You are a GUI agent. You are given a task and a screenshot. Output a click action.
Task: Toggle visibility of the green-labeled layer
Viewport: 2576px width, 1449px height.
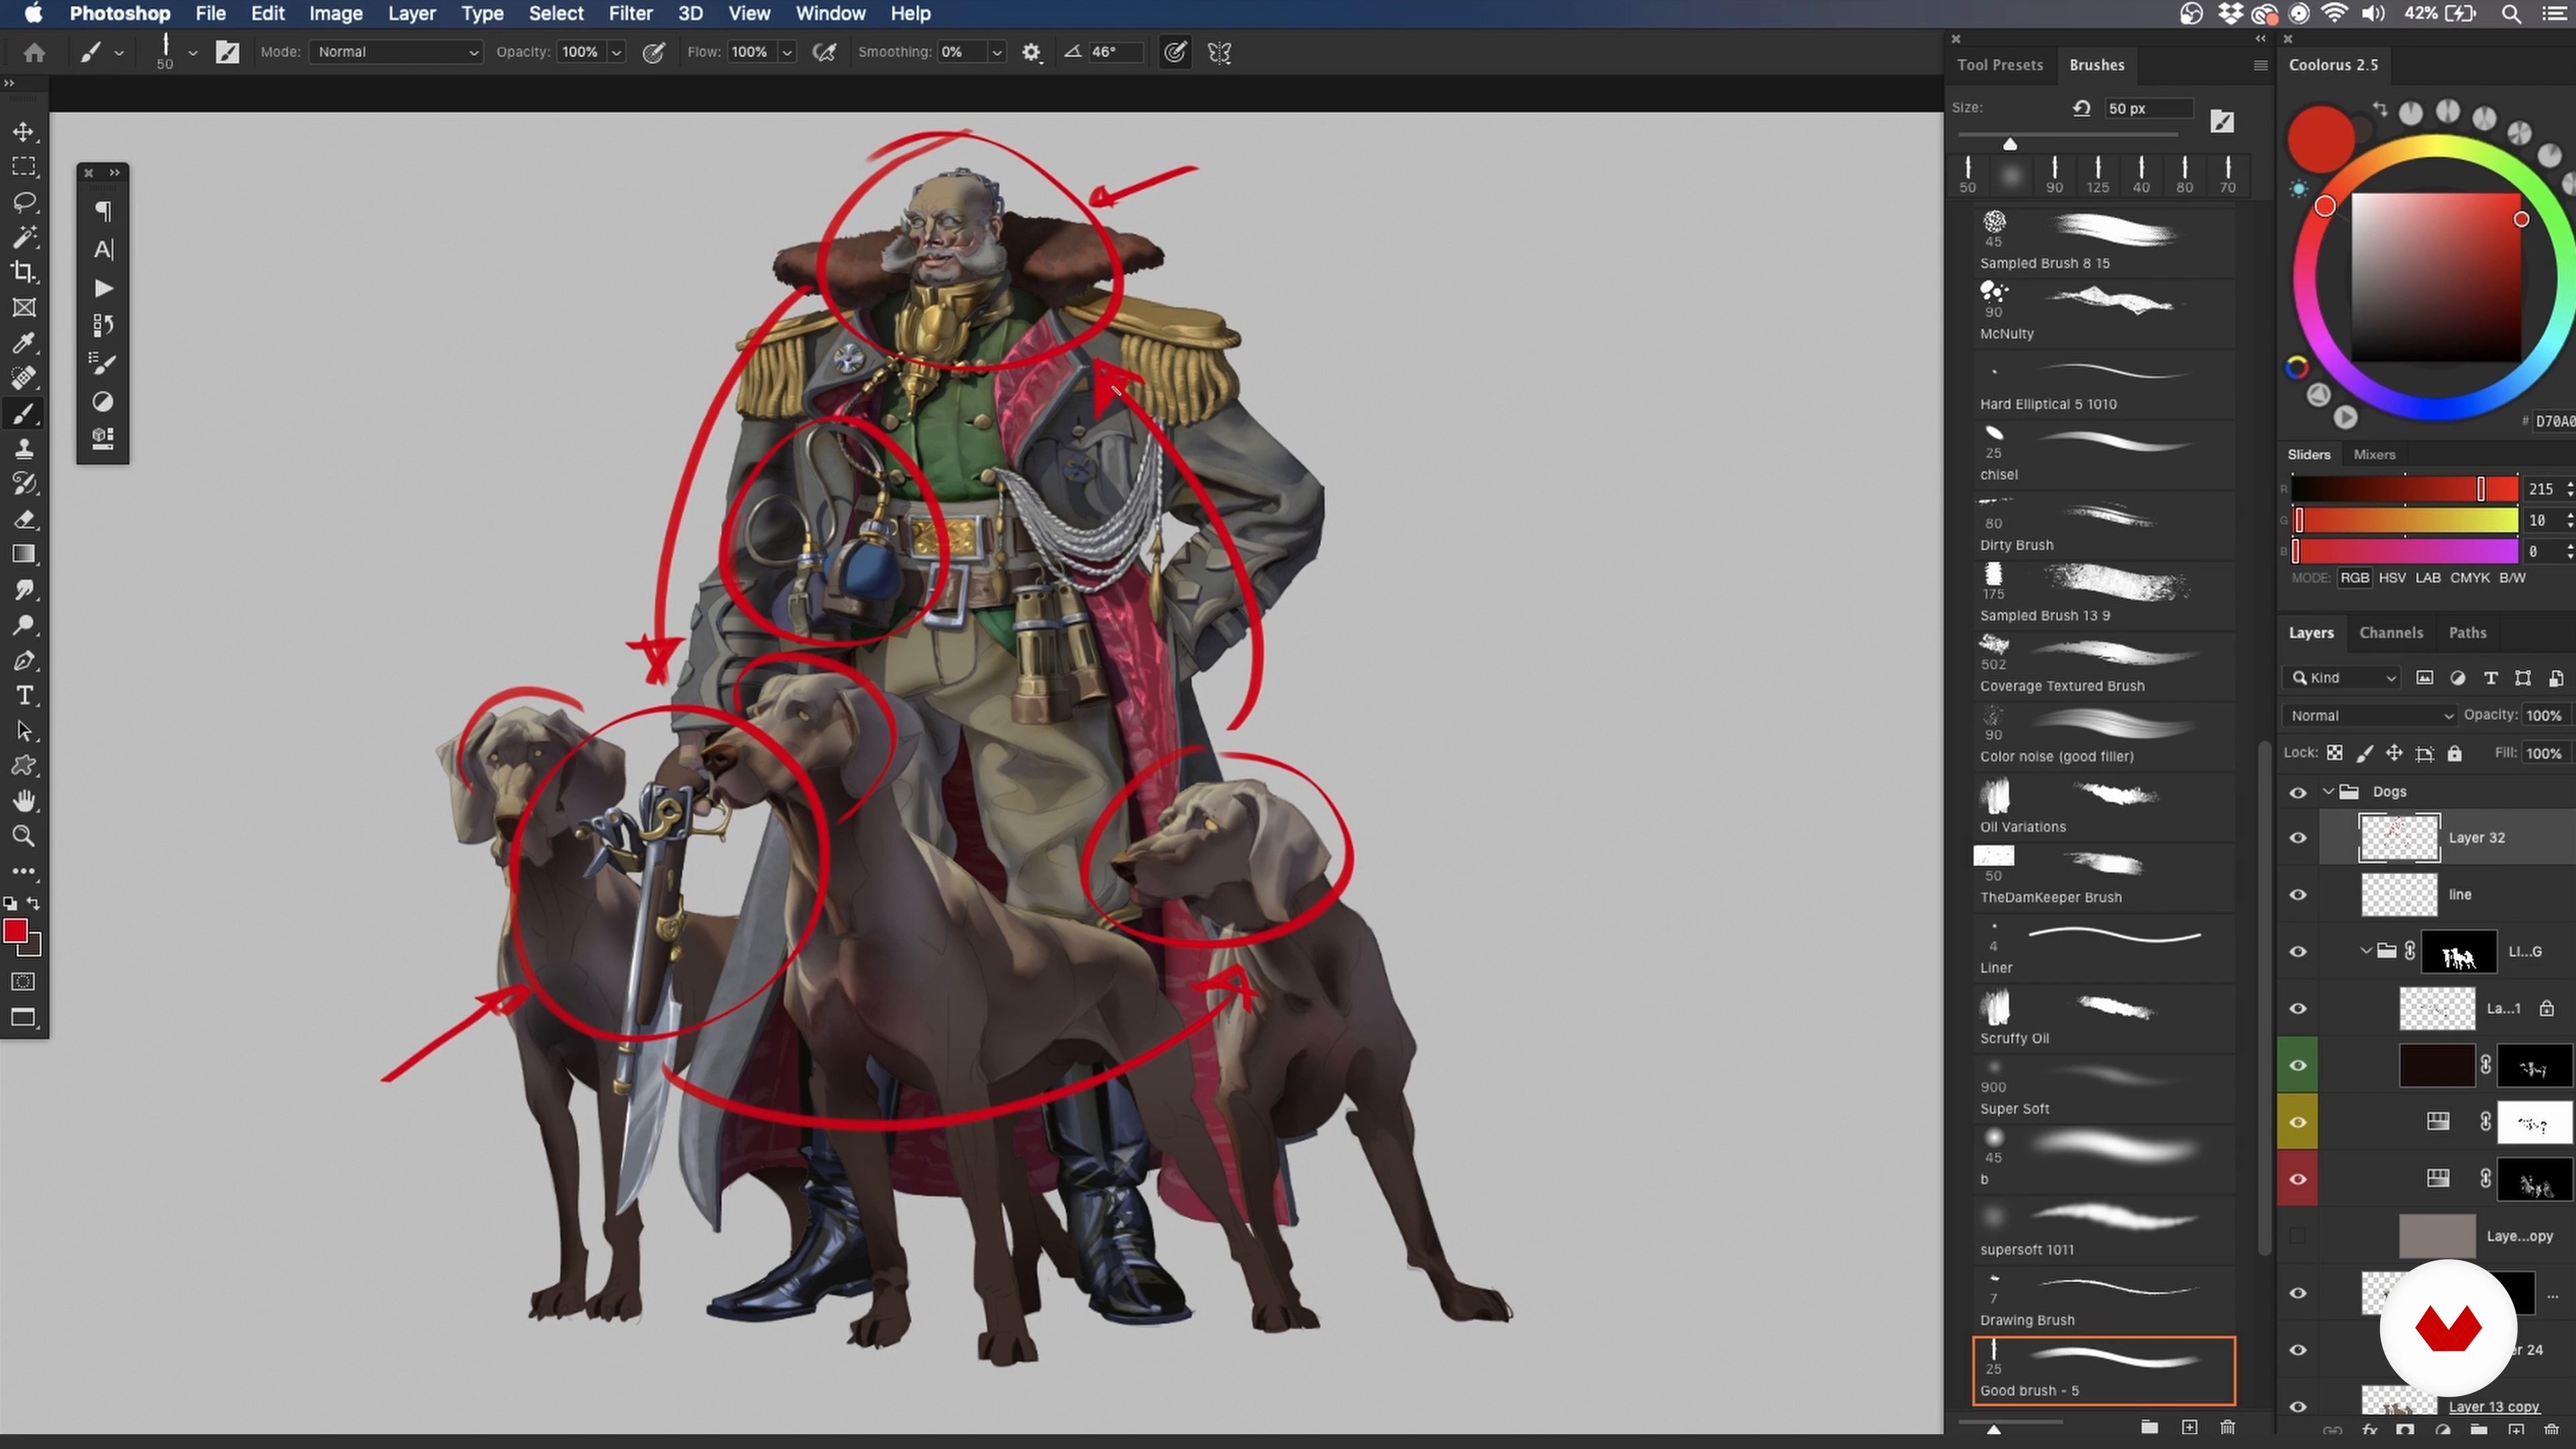point(2298,1065)
